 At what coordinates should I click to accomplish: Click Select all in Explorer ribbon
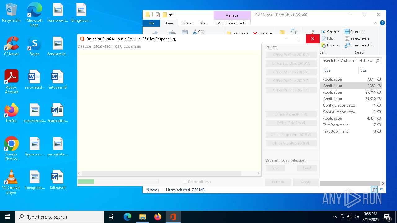[x=355, y=32]
